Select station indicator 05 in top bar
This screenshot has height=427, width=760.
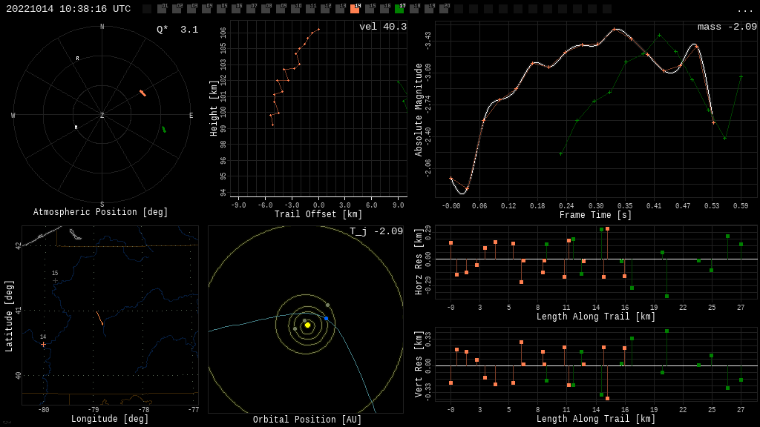coord(221,8)
